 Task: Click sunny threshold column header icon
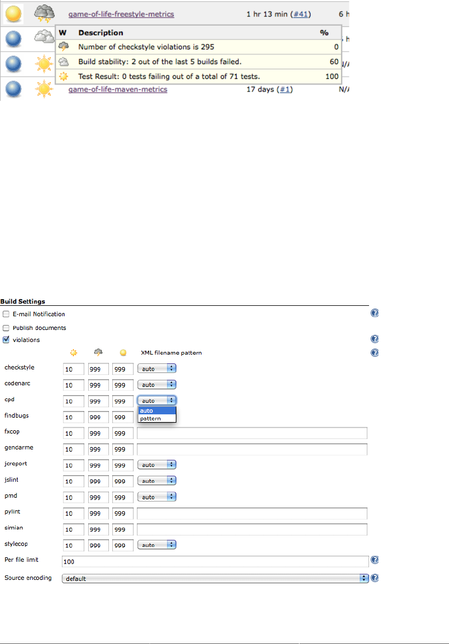73,352
